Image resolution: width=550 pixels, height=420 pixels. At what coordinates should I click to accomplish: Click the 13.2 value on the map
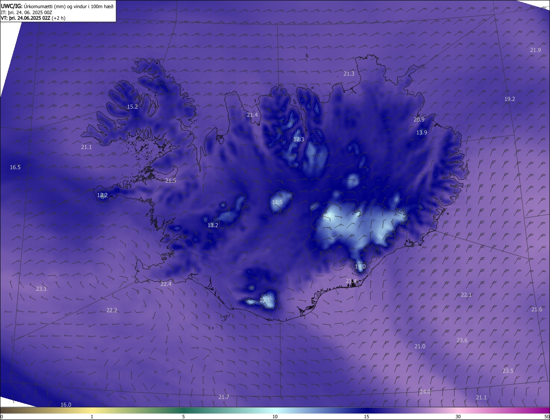(x=213, y=225)
